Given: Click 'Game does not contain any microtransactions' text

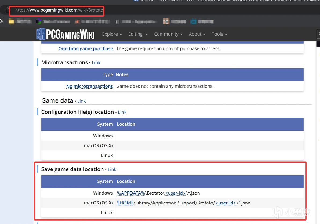Looking at the screenshot, I should tap(165, 86).
